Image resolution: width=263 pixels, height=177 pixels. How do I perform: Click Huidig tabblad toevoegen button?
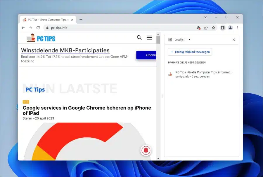point(190,52)
